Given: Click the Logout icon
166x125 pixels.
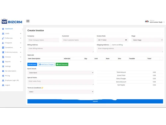Looking at the screenshot, I should click(3, 85).
